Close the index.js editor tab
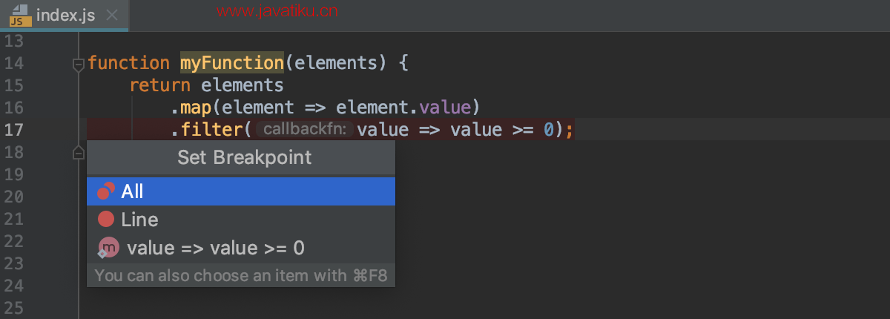The image size is (890, 319). point(112,15)
